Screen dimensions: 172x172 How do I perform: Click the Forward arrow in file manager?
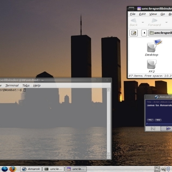(154, 21)
